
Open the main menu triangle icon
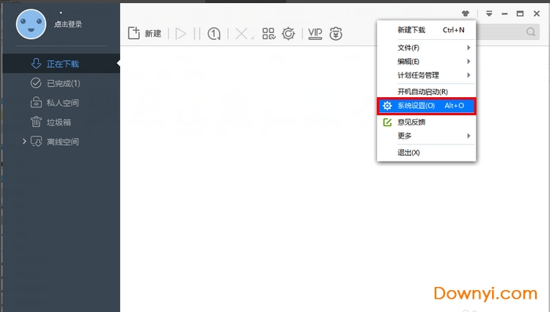[x=489, y=13]
